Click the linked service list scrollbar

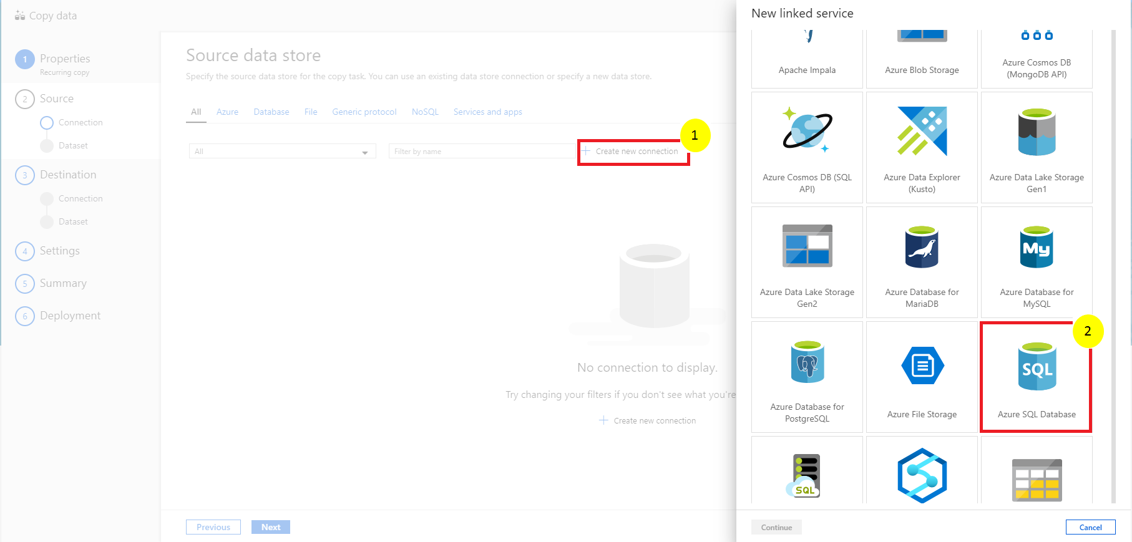coord(1113,266)
